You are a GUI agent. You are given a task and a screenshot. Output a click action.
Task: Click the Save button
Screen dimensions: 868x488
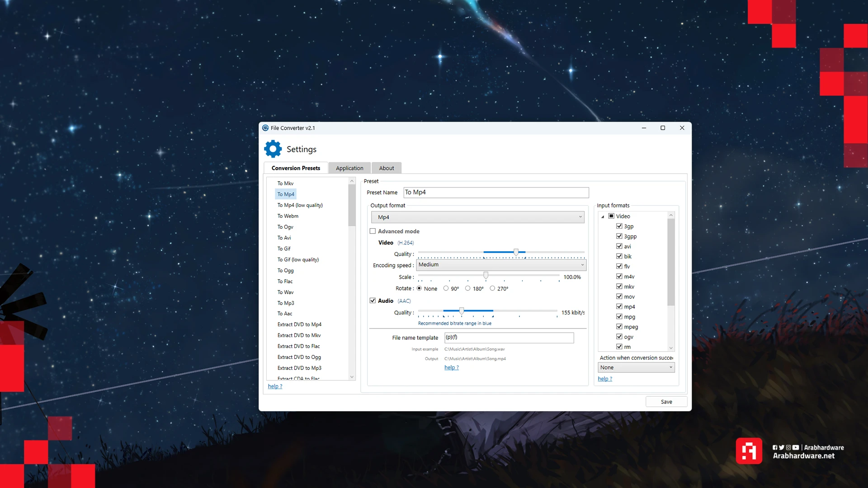point(666,402)
